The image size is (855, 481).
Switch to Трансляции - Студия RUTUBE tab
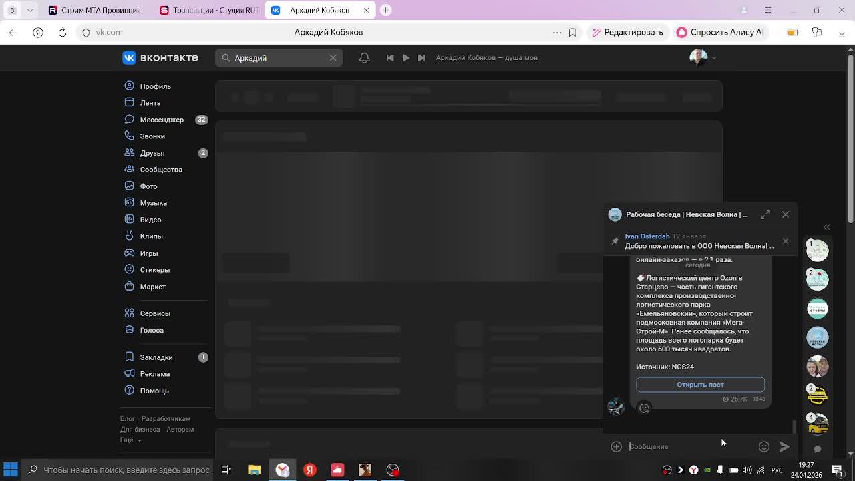[x=209, y=10]
